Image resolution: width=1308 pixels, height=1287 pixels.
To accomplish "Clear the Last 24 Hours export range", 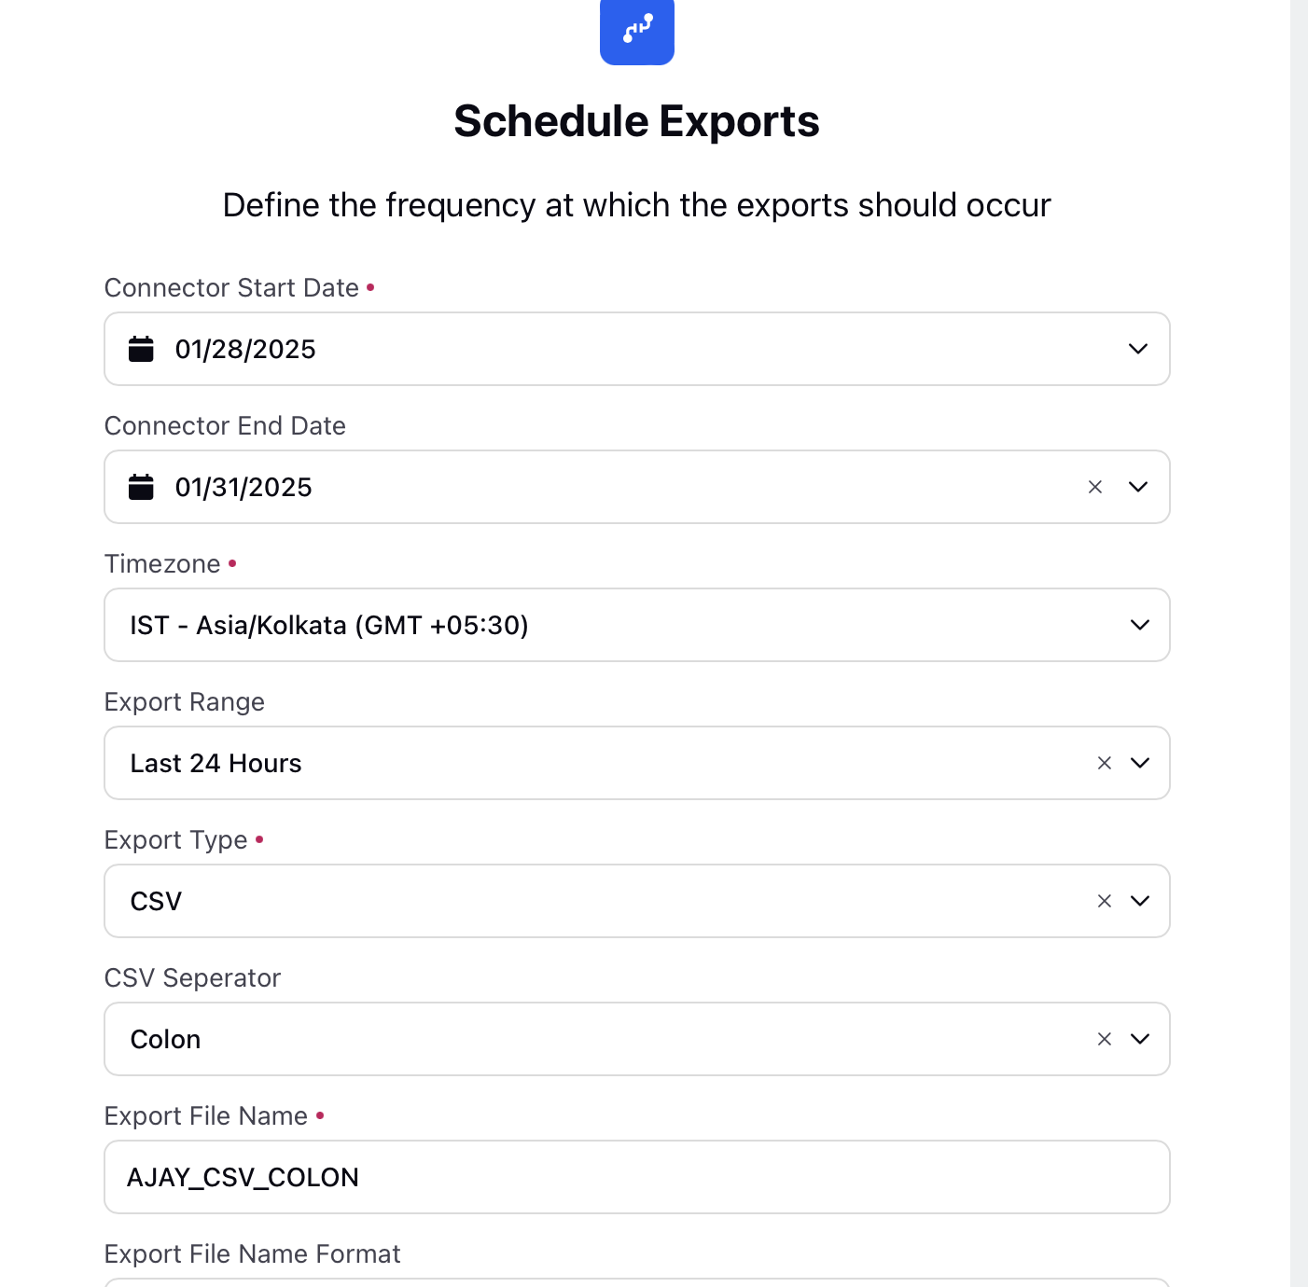I will pos(1105,763).
